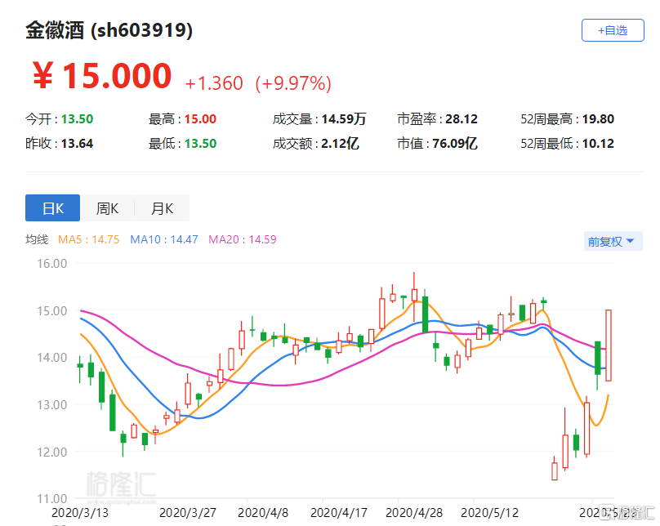This screenshot has width=660, height=526.
Task: Click the 成交量 value 14.59万
Action: (343, 119)
